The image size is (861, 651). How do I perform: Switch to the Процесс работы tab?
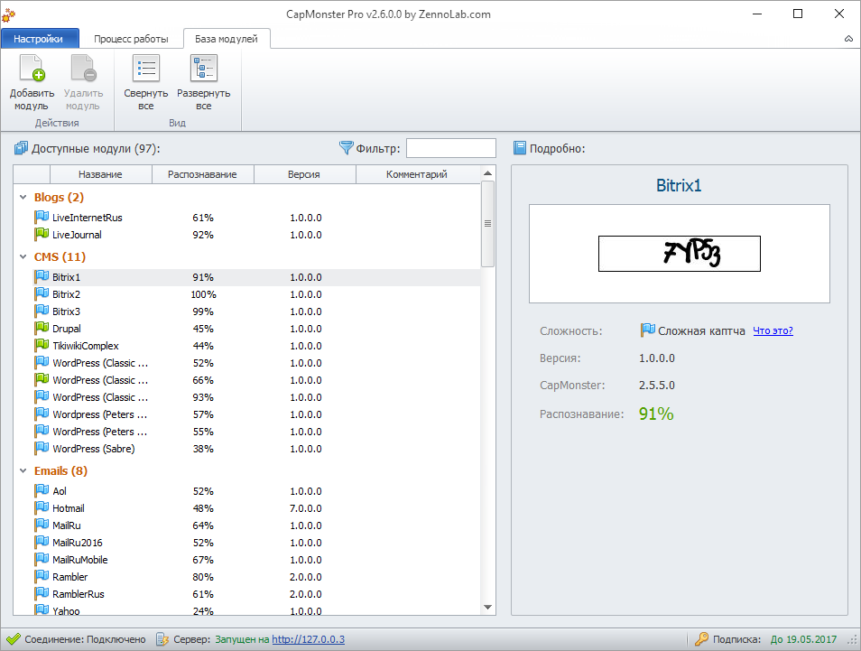click(131, 39)
